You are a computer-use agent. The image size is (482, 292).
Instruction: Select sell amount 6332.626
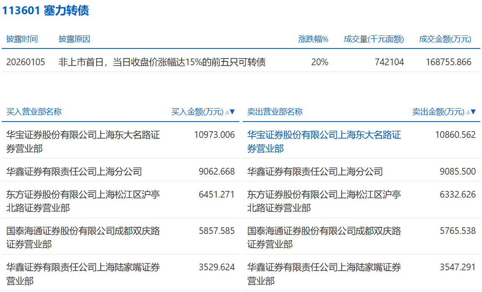[458, 194]
